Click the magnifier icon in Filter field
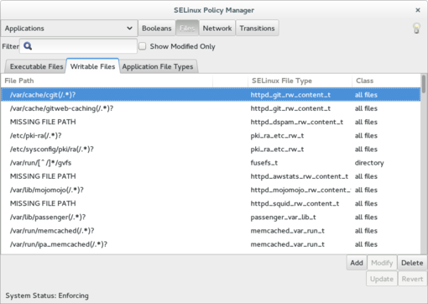The height and width of the screenshot is (304, 428). 28,46
